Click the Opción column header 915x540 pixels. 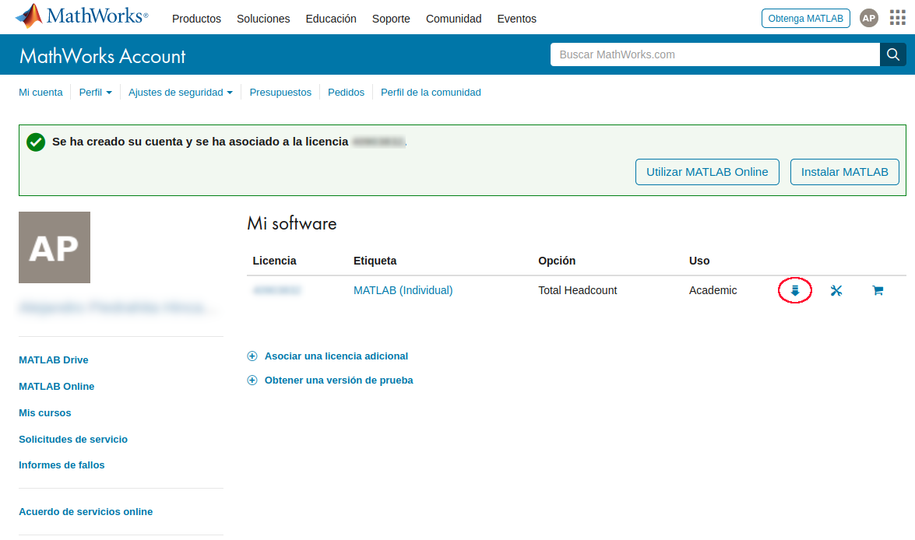point(557,261)
